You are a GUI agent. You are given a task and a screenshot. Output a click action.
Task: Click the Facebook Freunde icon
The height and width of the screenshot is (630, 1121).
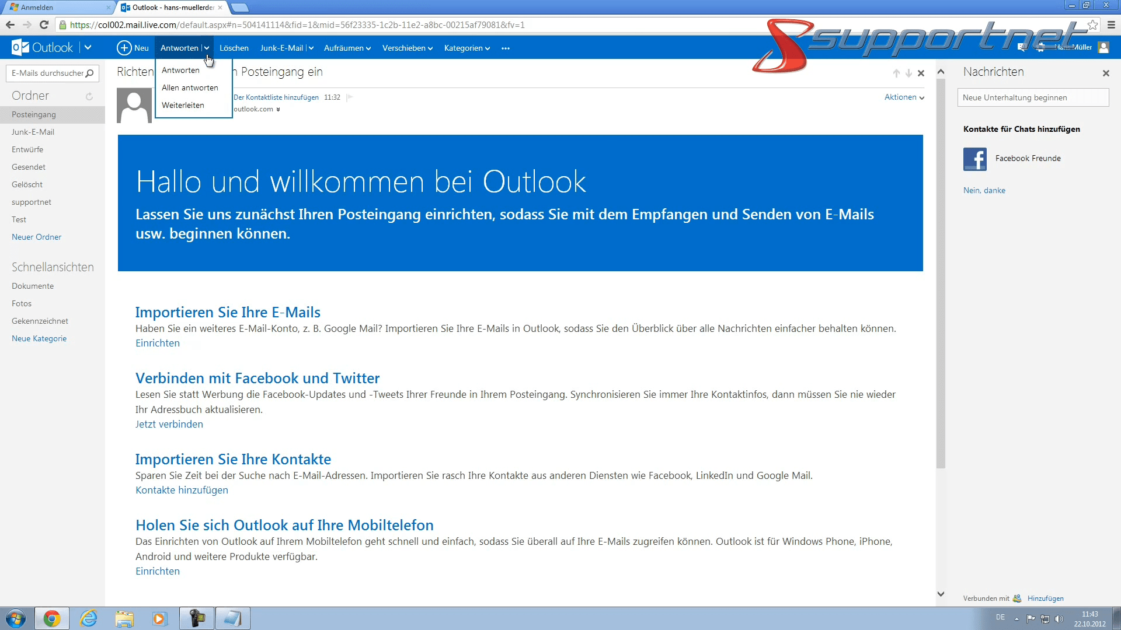(975, 159)
